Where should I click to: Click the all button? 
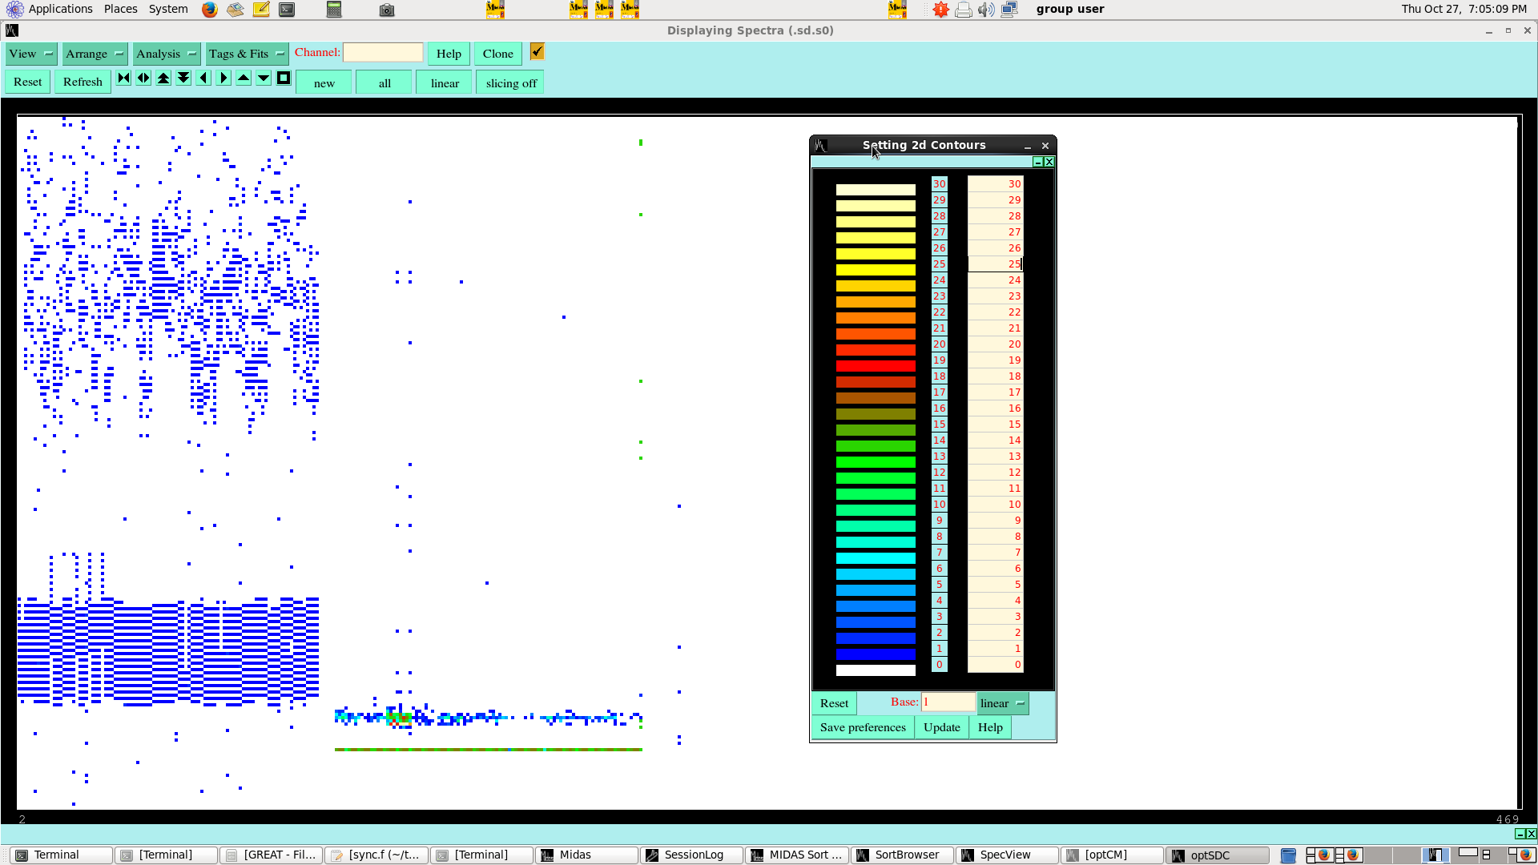pyautogui.click(x=384, y=83)
